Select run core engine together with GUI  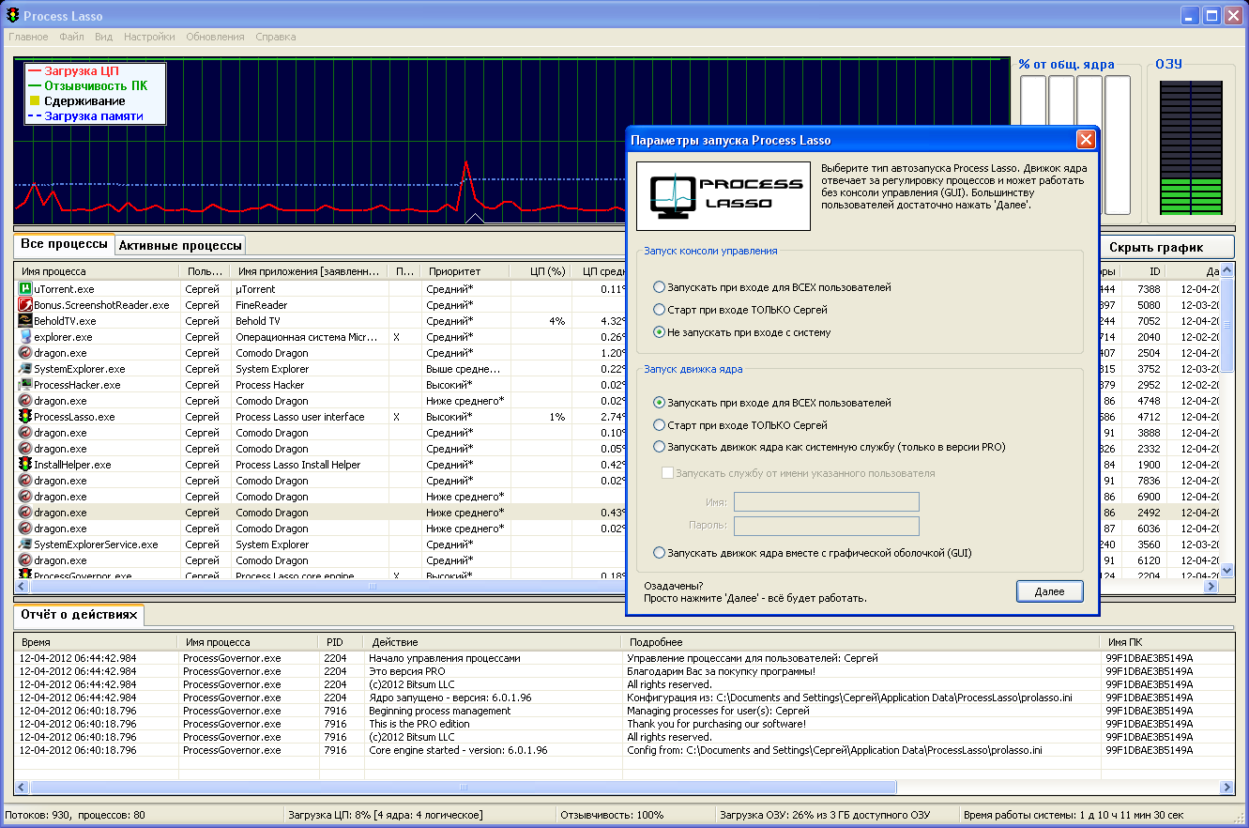(660, 553)
